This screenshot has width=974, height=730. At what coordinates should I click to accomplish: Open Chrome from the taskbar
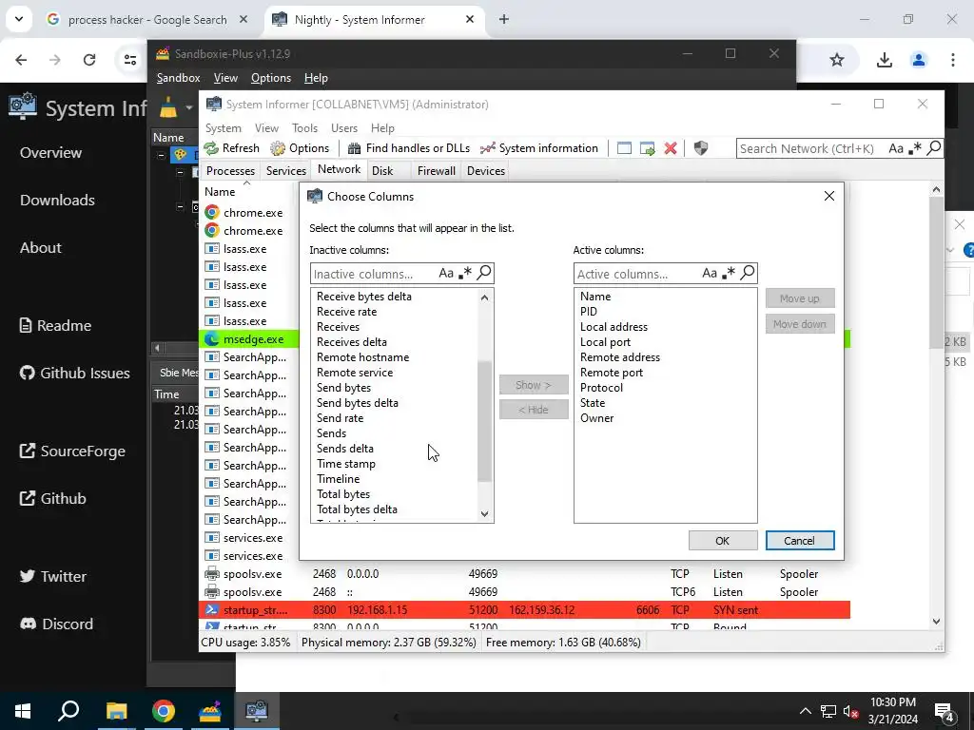164,711
